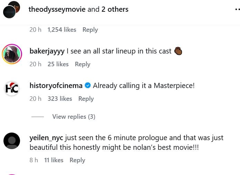Viewport: 240px width, 175px height.
Task: Show who gave 25 likes
Action: click(58, 64)
